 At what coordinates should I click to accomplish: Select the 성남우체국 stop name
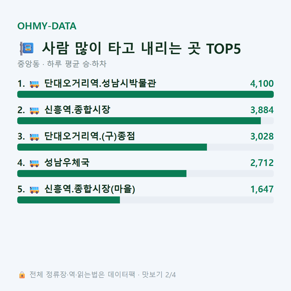point(67,162)
